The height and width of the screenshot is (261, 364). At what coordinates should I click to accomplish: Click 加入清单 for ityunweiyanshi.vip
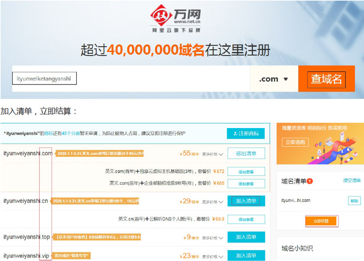[246, 256]
